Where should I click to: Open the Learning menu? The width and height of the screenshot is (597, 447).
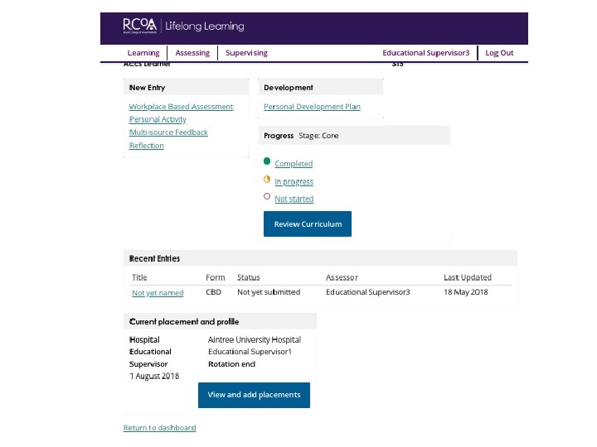coord(143,53)
